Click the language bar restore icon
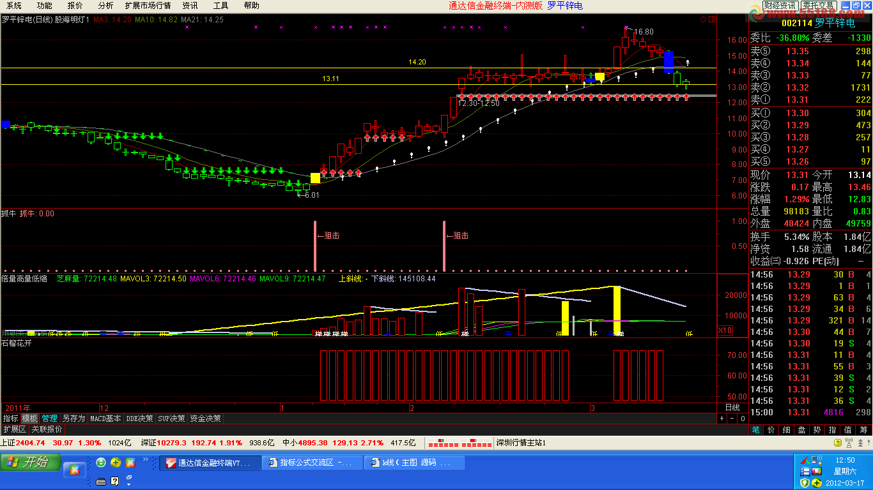 pyautogui.click(x=128, y=477)
